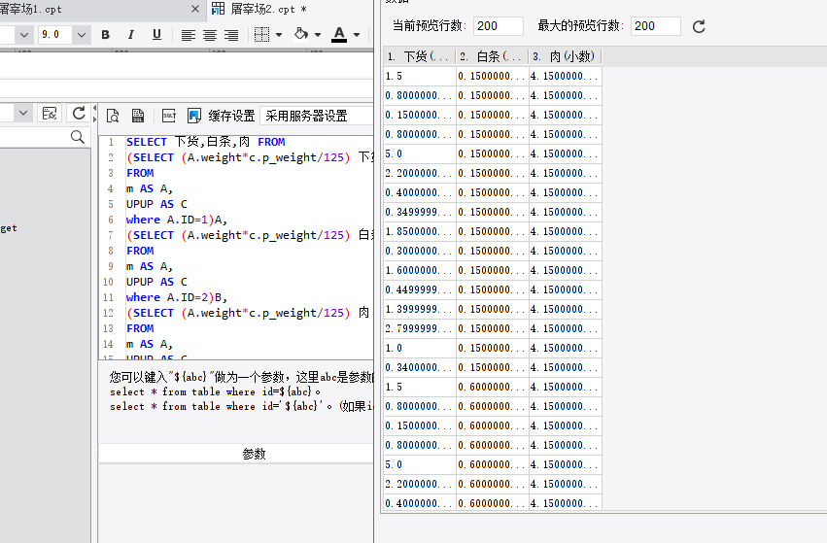Click the file icon on 屠宰场2.cpt tab
The width and height of the screenshot is (827, 543).
(x=218, y=9)
